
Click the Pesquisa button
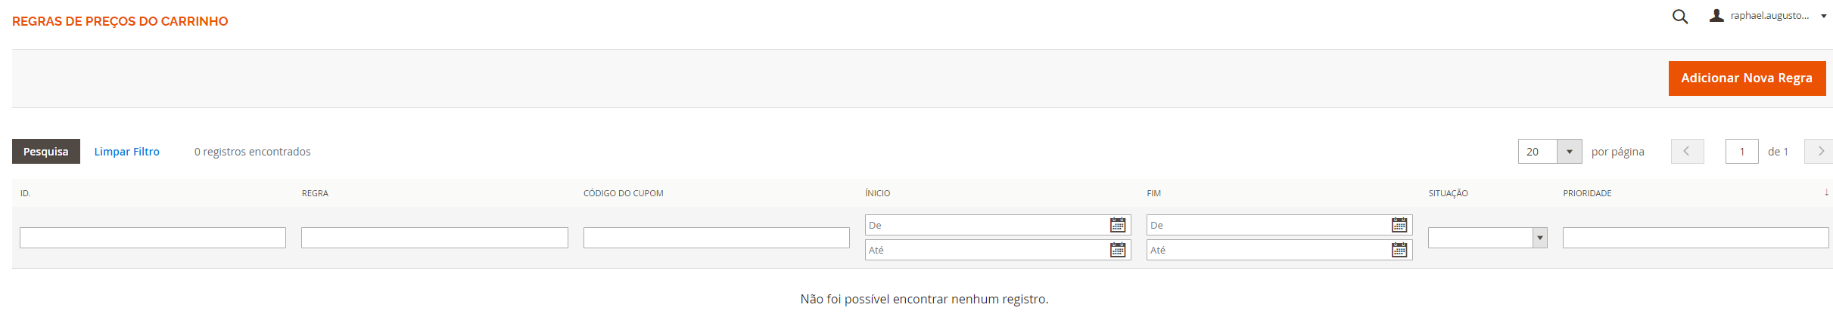tap(46, 152)
